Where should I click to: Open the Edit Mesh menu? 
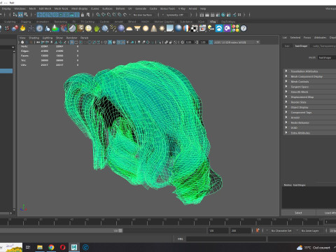tap(45, 8)
